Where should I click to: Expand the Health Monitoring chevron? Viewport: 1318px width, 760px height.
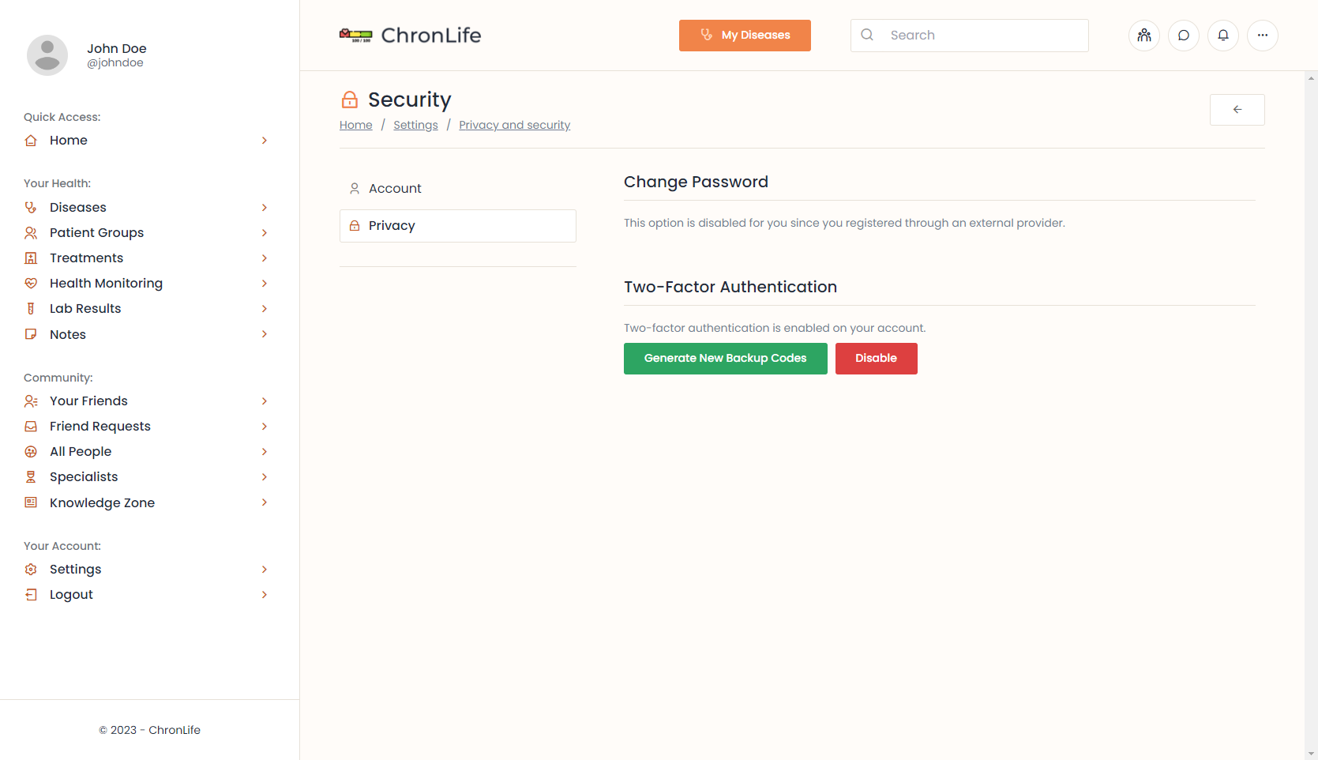pos(265,284)
